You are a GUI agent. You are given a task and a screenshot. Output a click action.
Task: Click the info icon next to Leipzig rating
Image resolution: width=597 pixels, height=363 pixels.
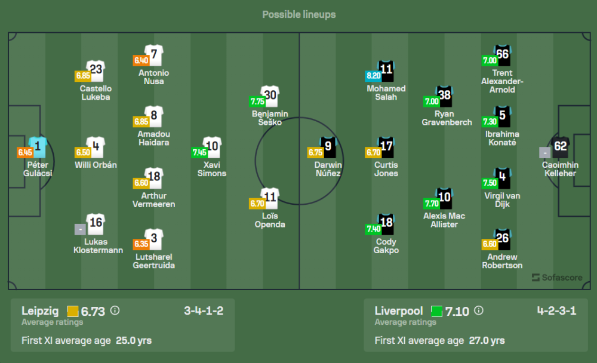tap(115, 310)
